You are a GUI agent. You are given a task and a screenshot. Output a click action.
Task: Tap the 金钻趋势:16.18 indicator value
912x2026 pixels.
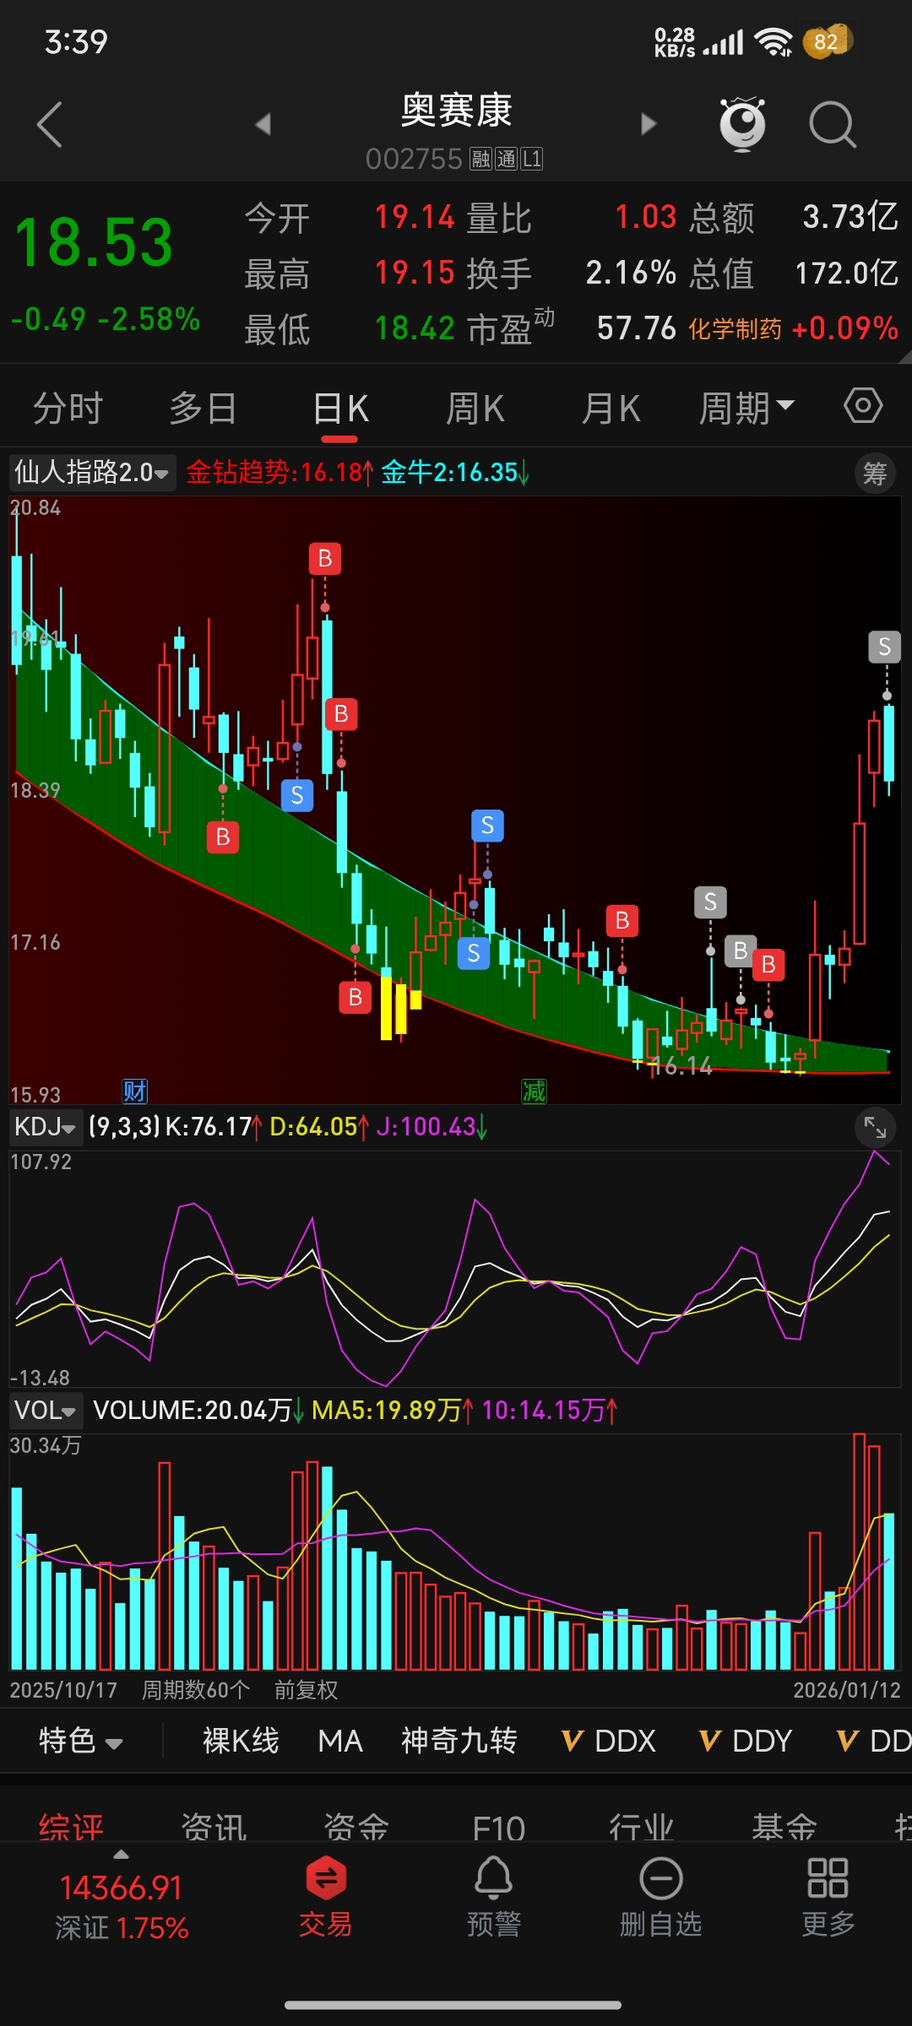(280, 472)
